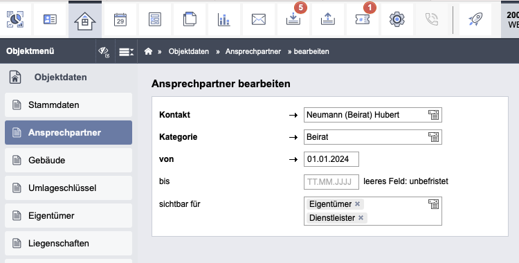Click the document icon beside Umlageschlüssel
Image resolution: width=519 pixels, height=263 pixels.
pyautogui.click(x=17, y=188)
